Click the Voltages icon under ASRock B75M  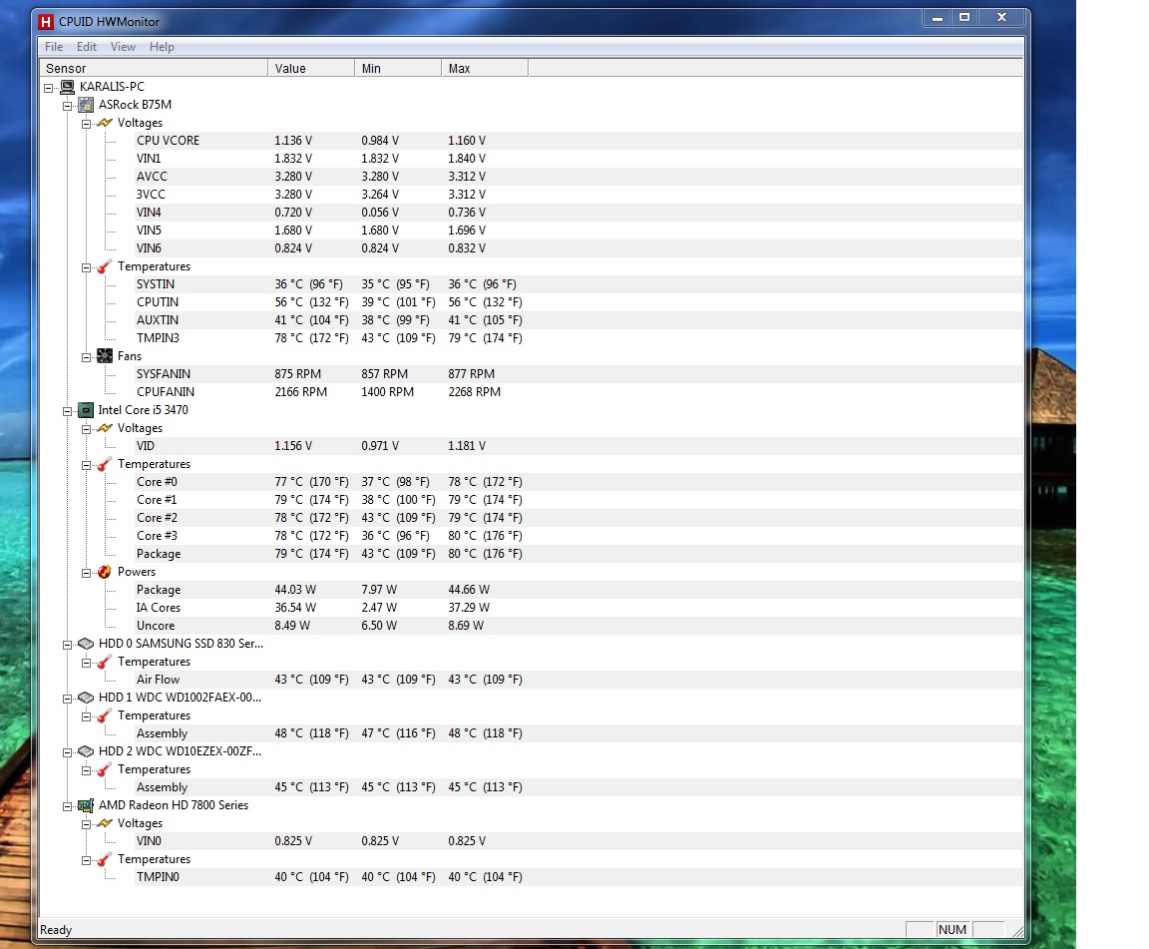[x=105, y=123]
